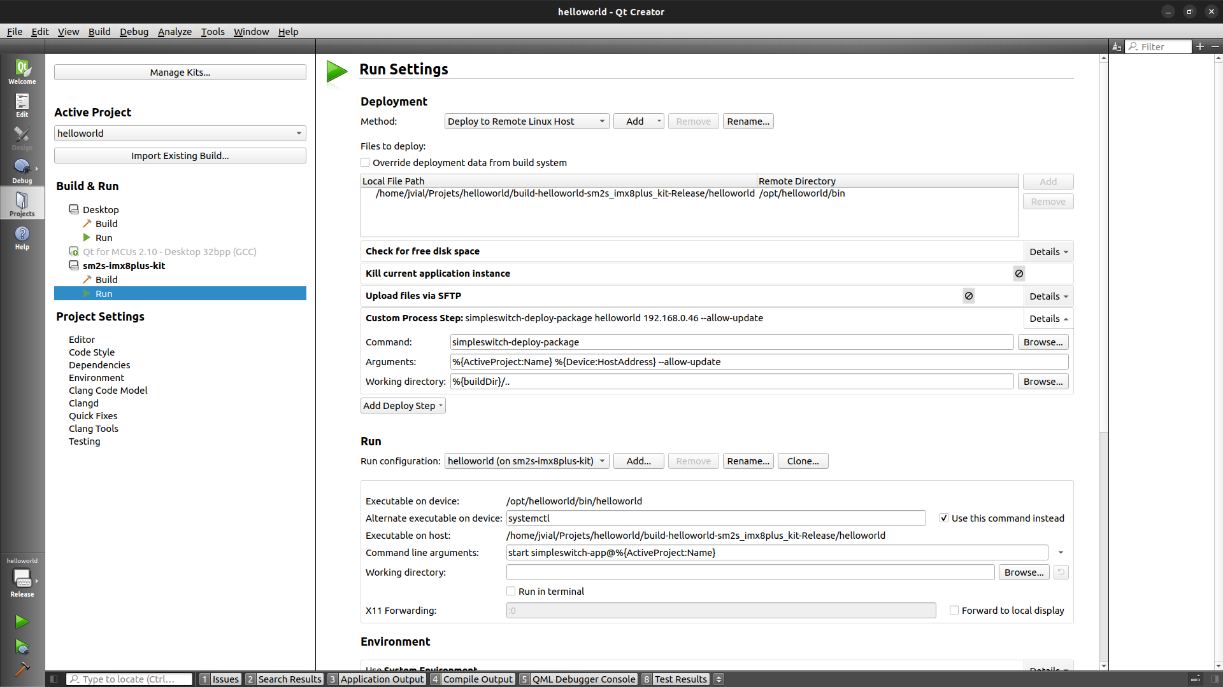Screen dimensions: 1223x687
Task: Switch to Edit mode icon
Action: coord(22,105)
